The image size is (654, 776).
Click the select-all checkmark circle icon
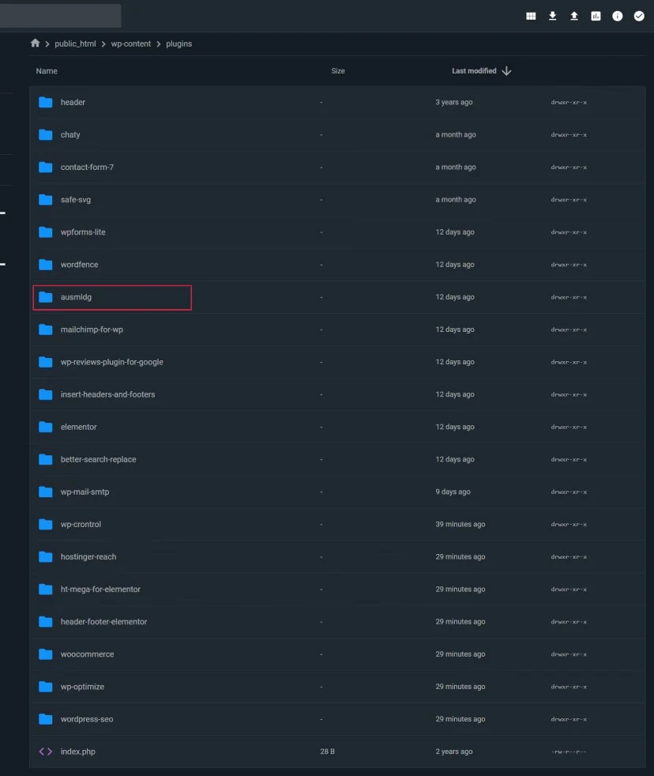click(x=639, y=17)
